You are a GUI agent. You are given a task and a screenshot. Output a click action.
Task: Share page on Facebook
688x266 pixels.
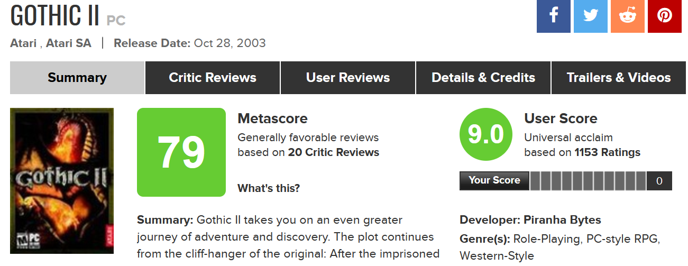pos(553,16)
